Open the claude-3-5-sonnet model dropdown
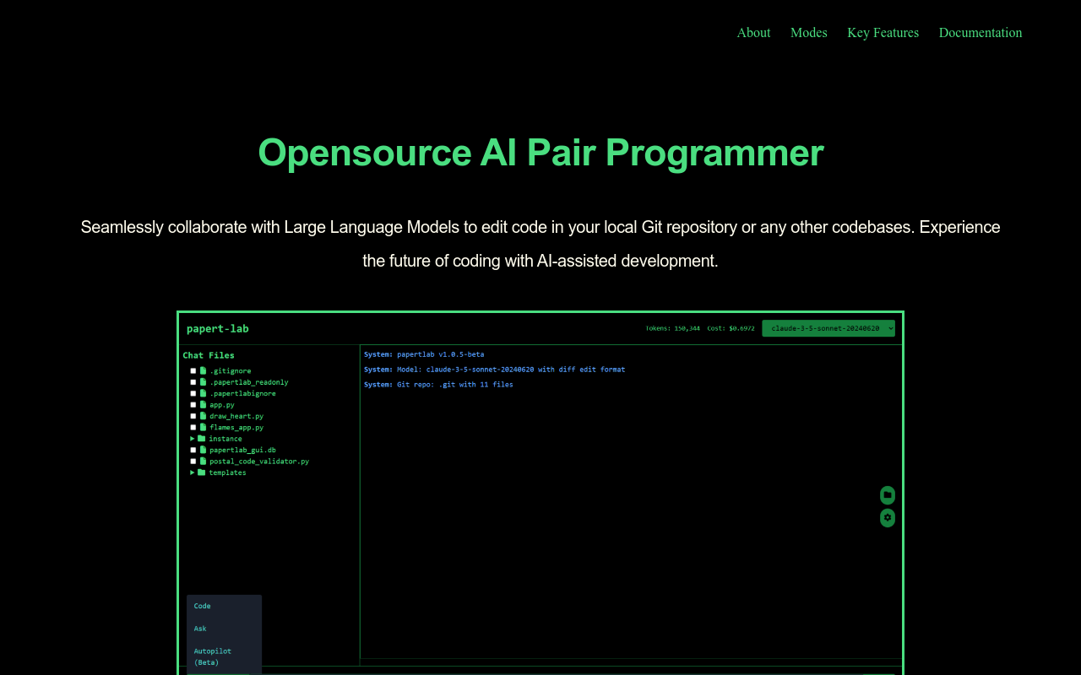This screenshot has height=675, width=1081. [x=828, y=328]
